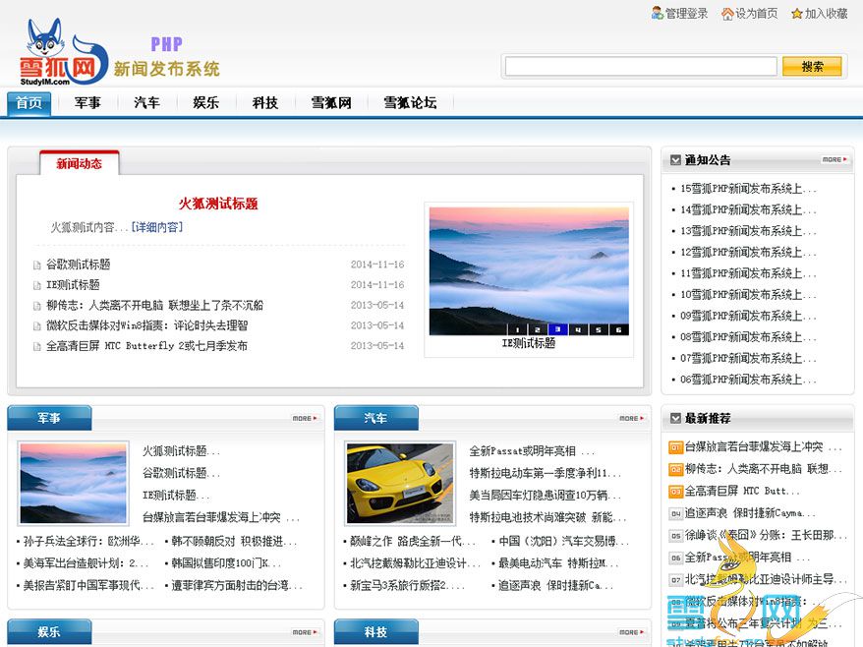Screen dimensions: 863x647
Task: Expand 通知公告 using its arrow icon
Action: (675, 159)
